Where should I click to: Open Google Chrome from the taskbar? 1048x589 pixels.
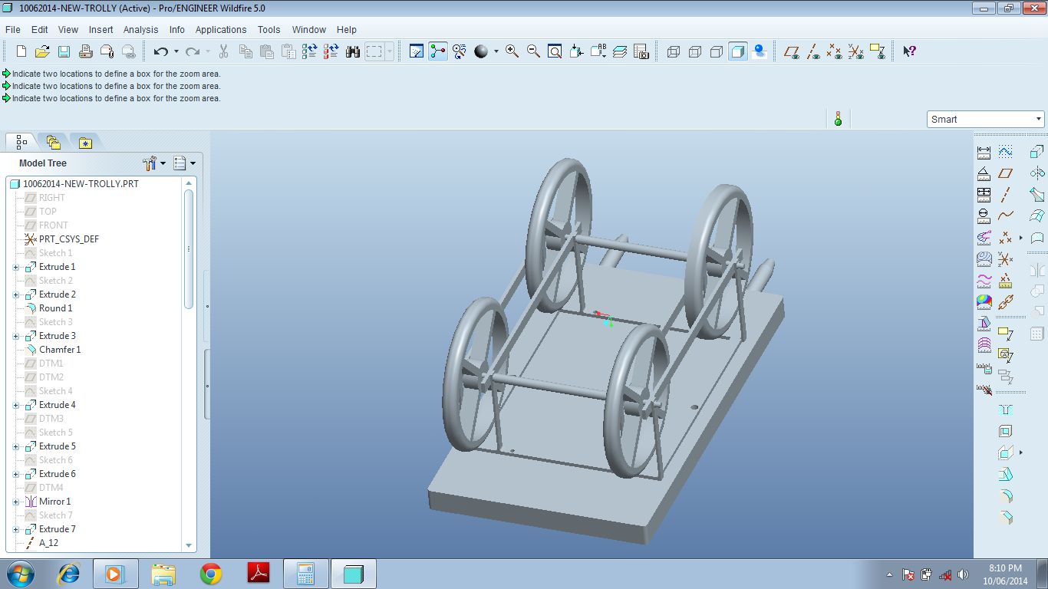[x=211, y=574]
